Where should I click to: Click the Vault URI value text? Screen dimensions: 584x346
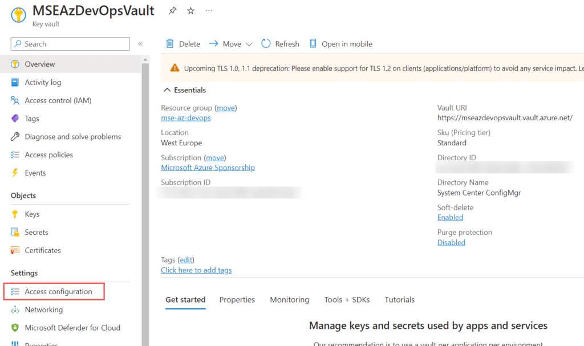(x=505, y=117)
